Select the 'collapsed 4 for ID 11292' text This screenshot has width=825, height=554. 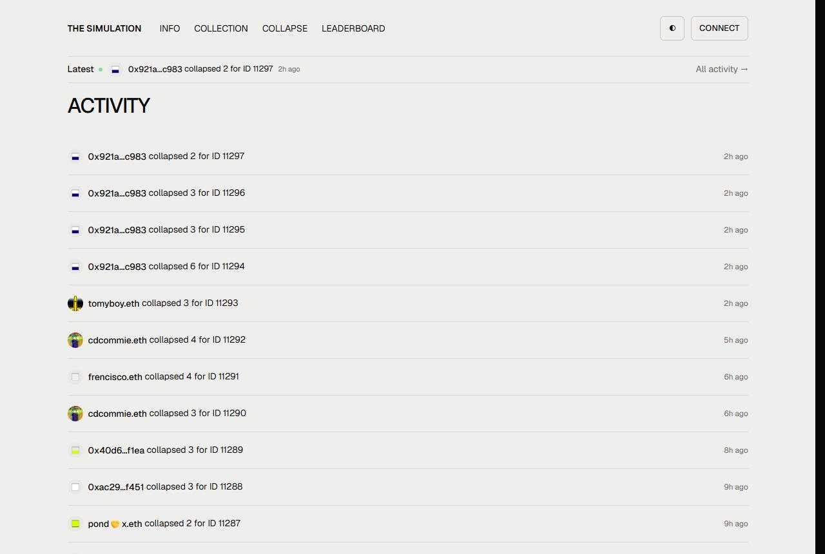click(197, 339)
